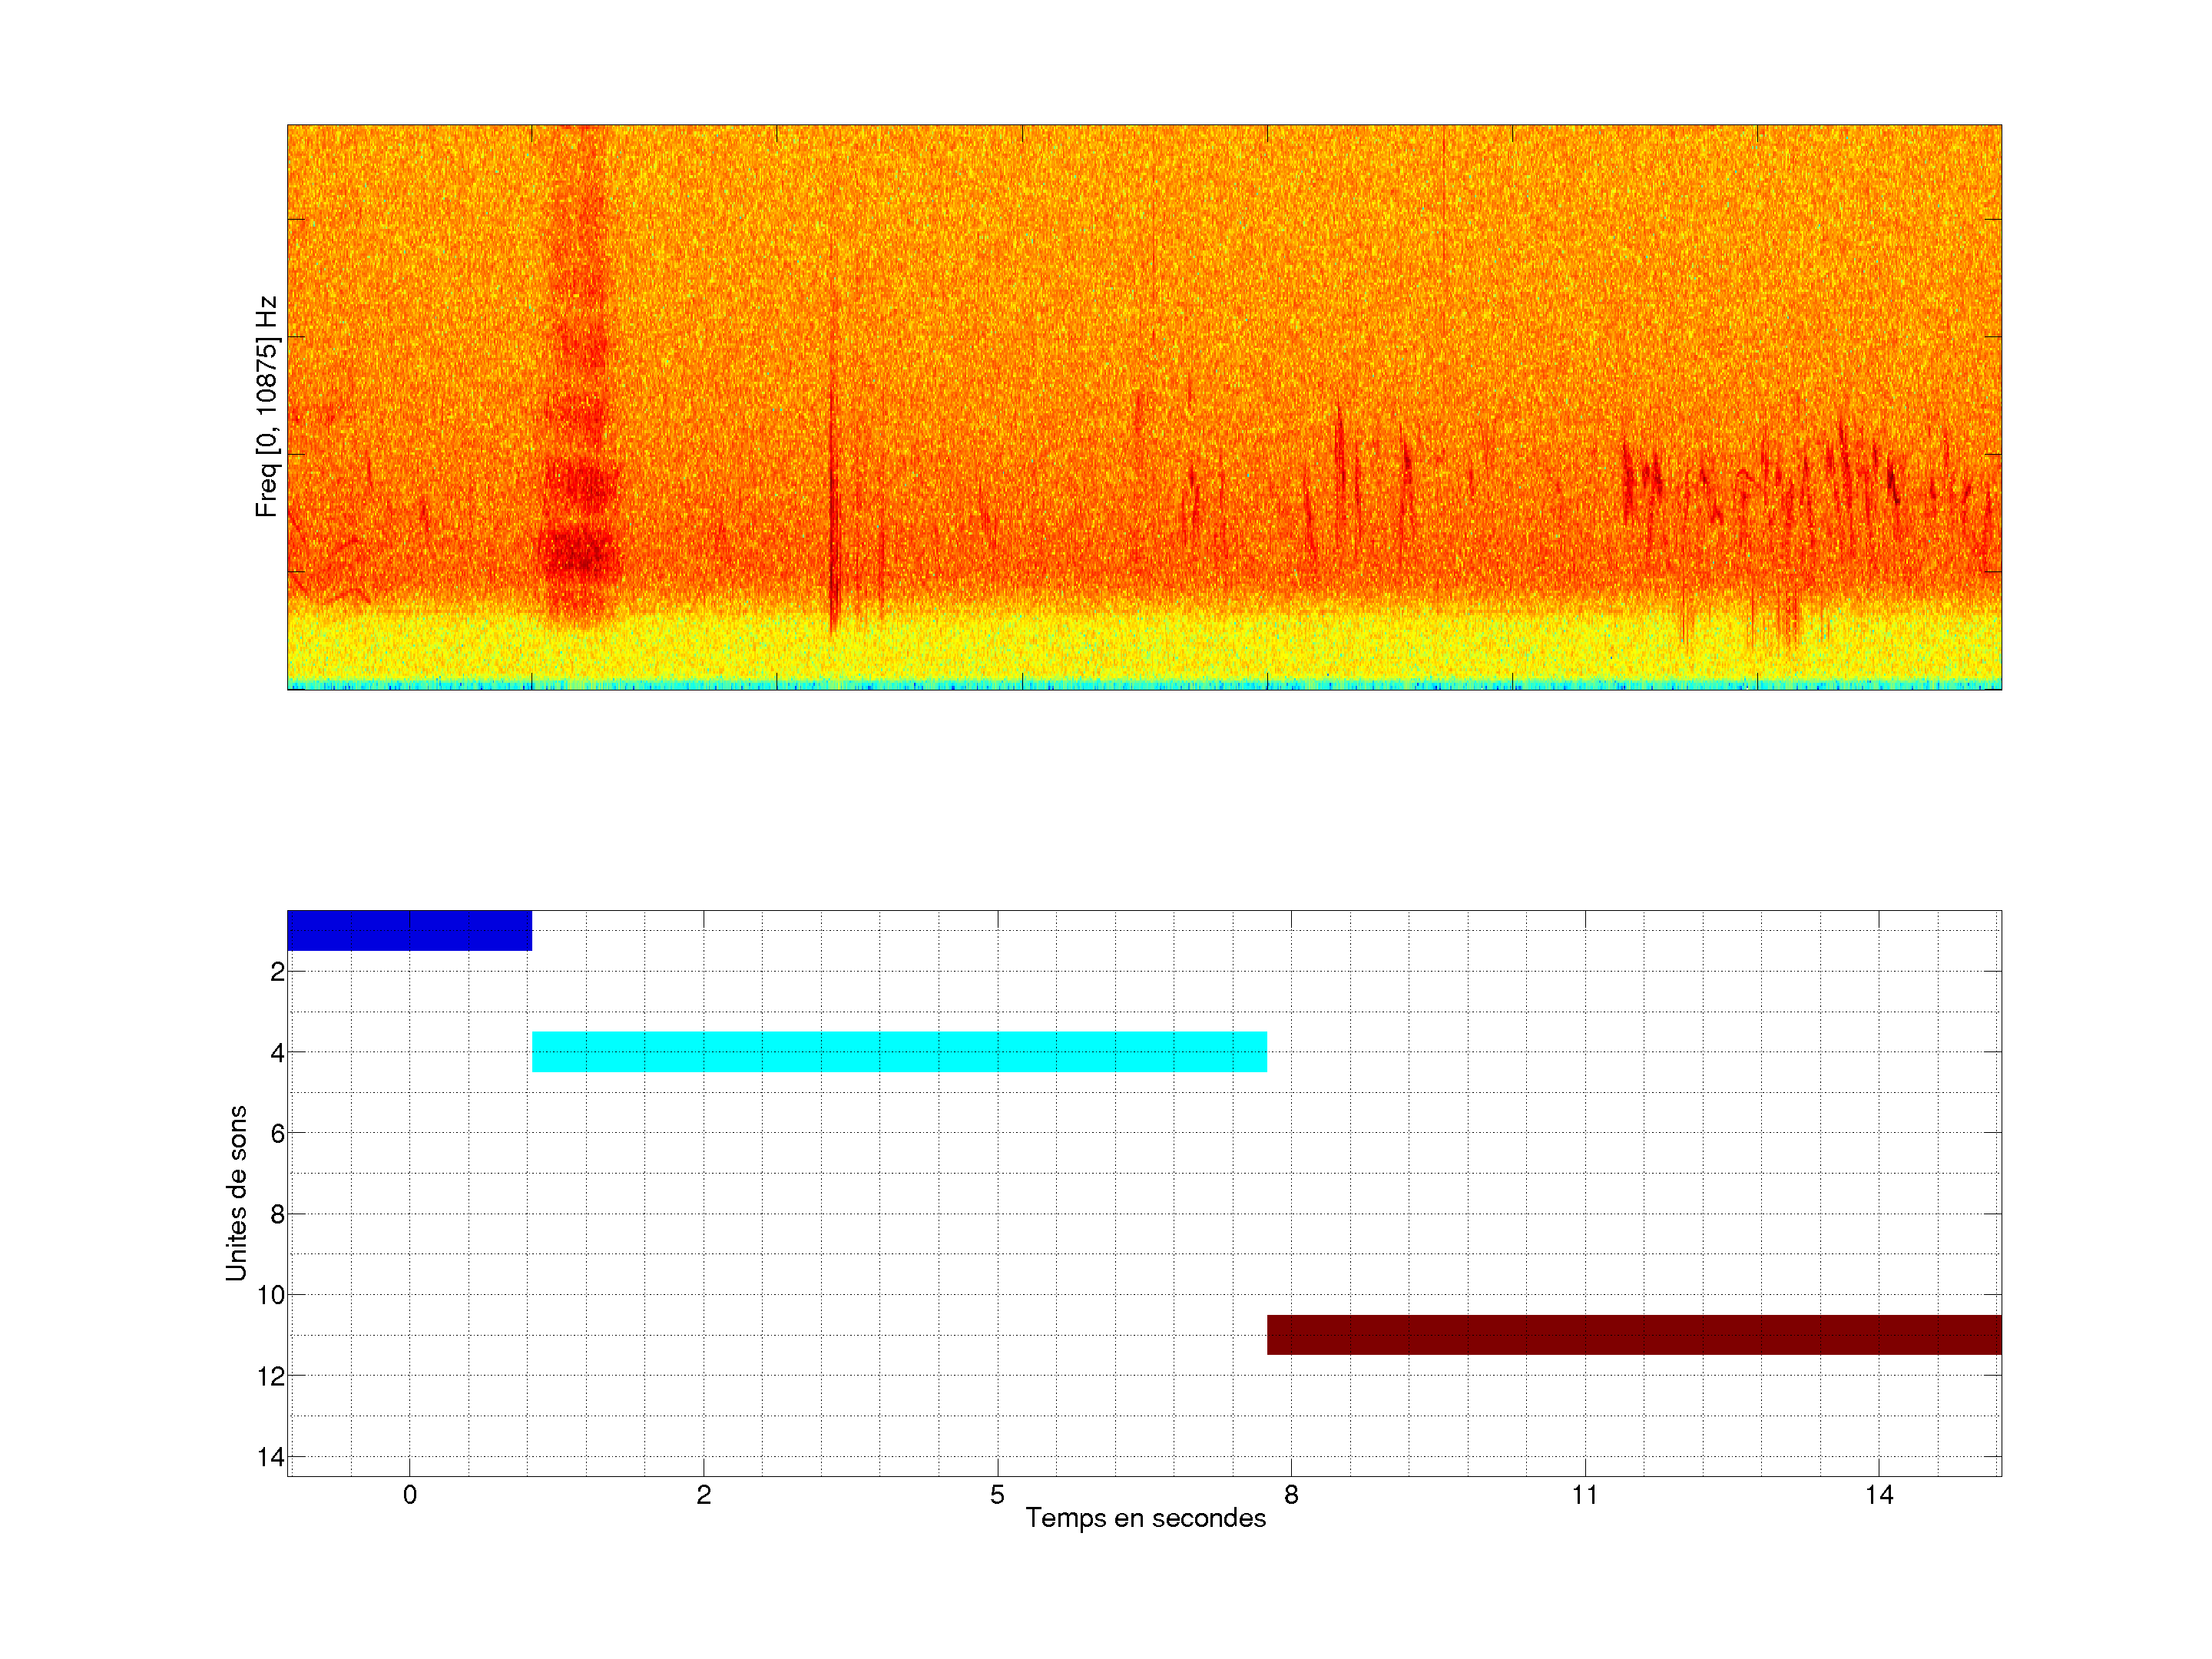Click x-axis tick label 0

409,1495
